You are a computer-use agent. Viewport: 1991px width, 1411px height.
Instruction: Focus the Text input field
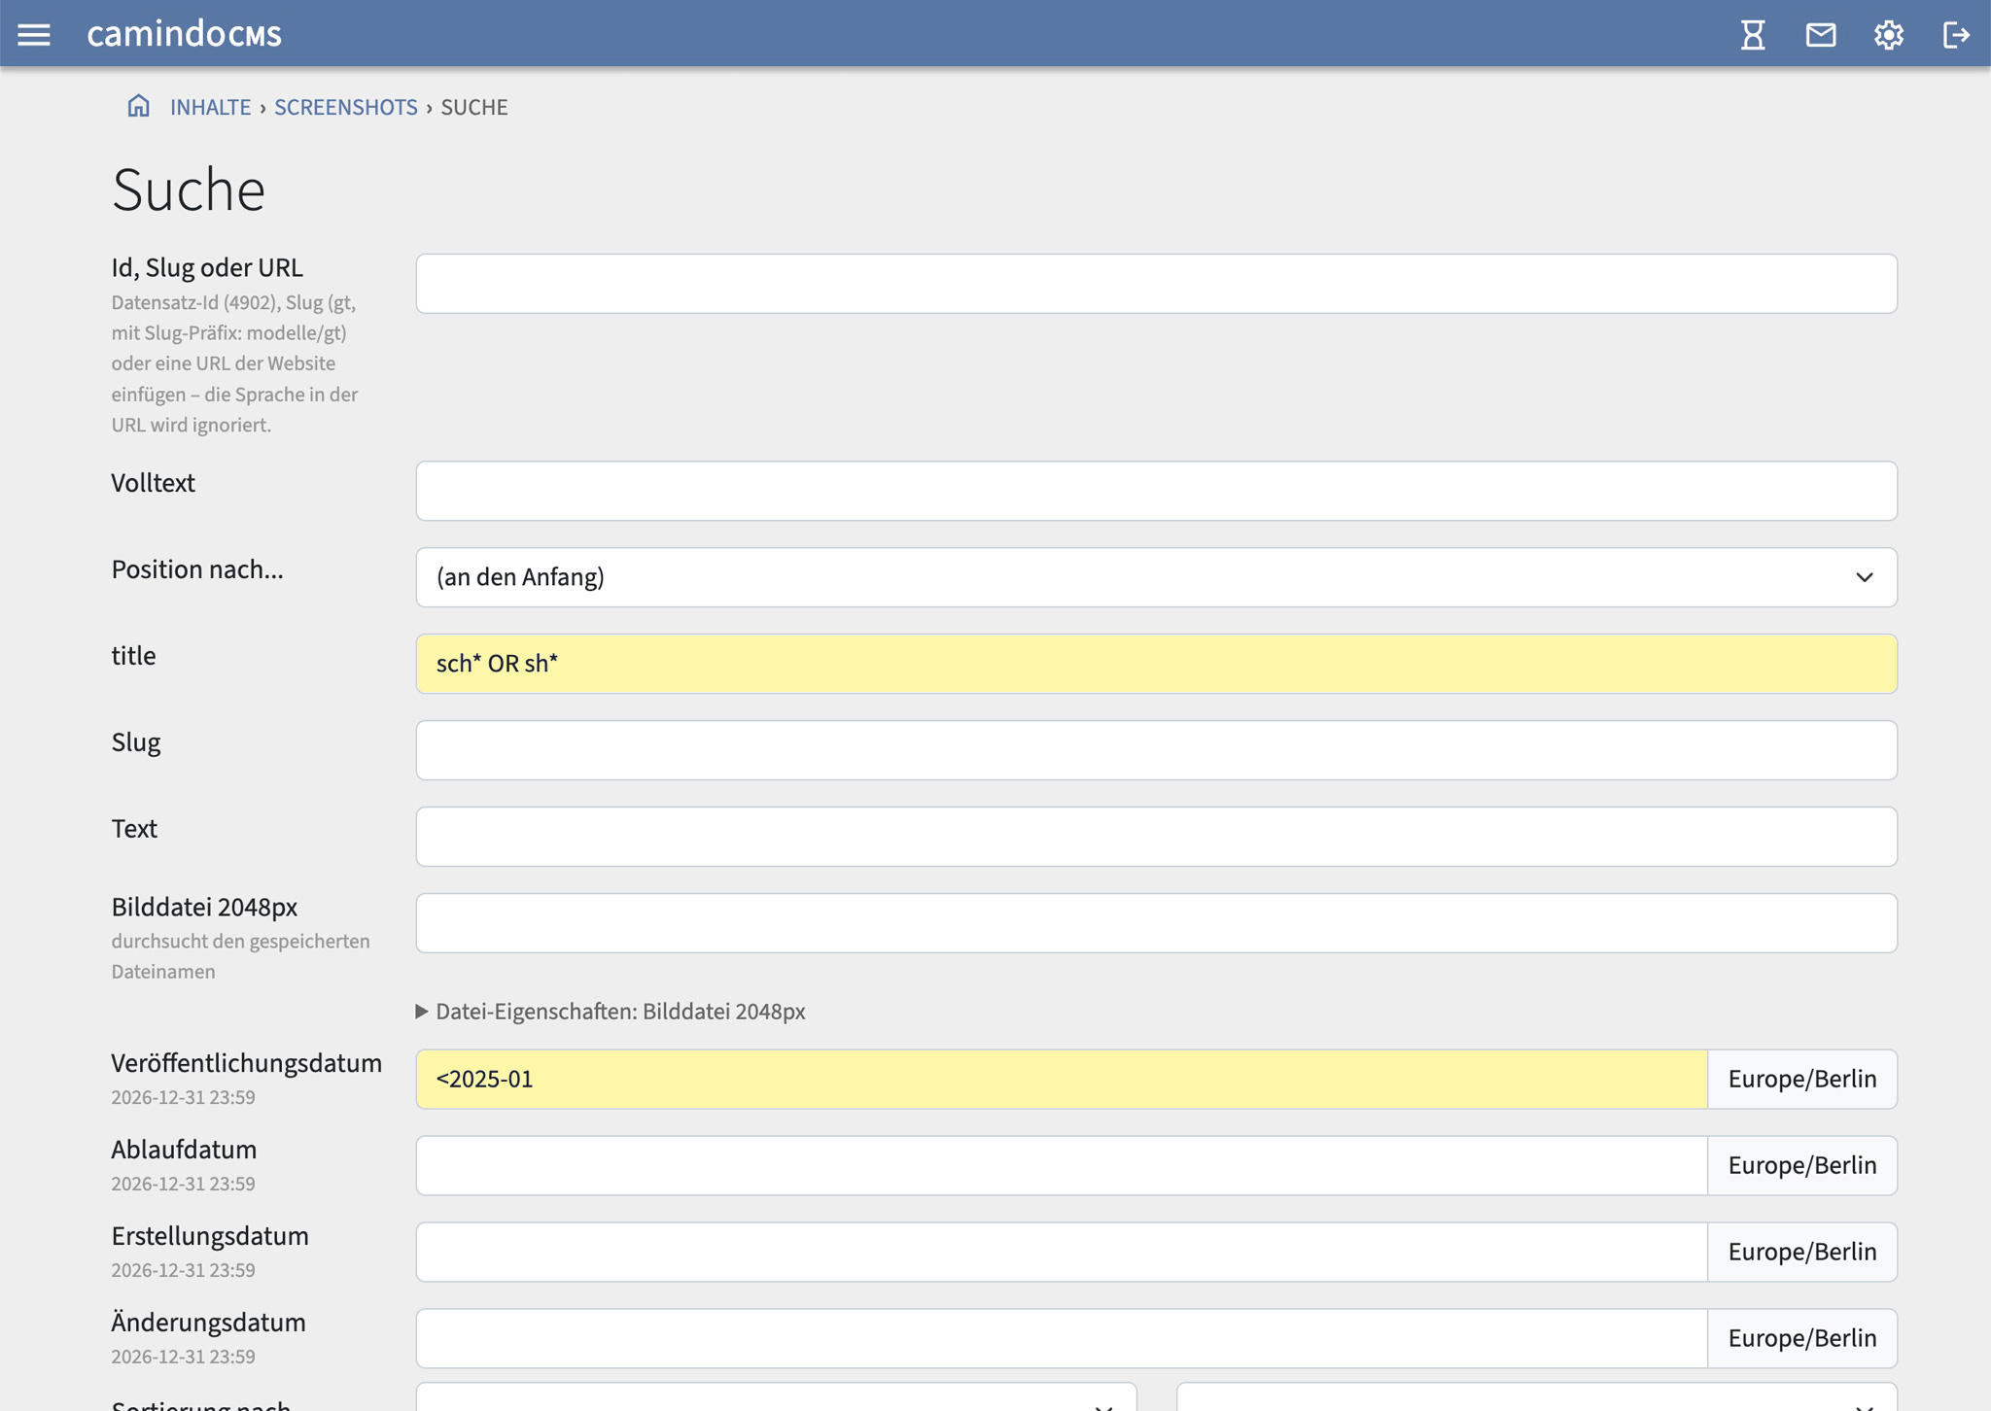coord(1156,837)
